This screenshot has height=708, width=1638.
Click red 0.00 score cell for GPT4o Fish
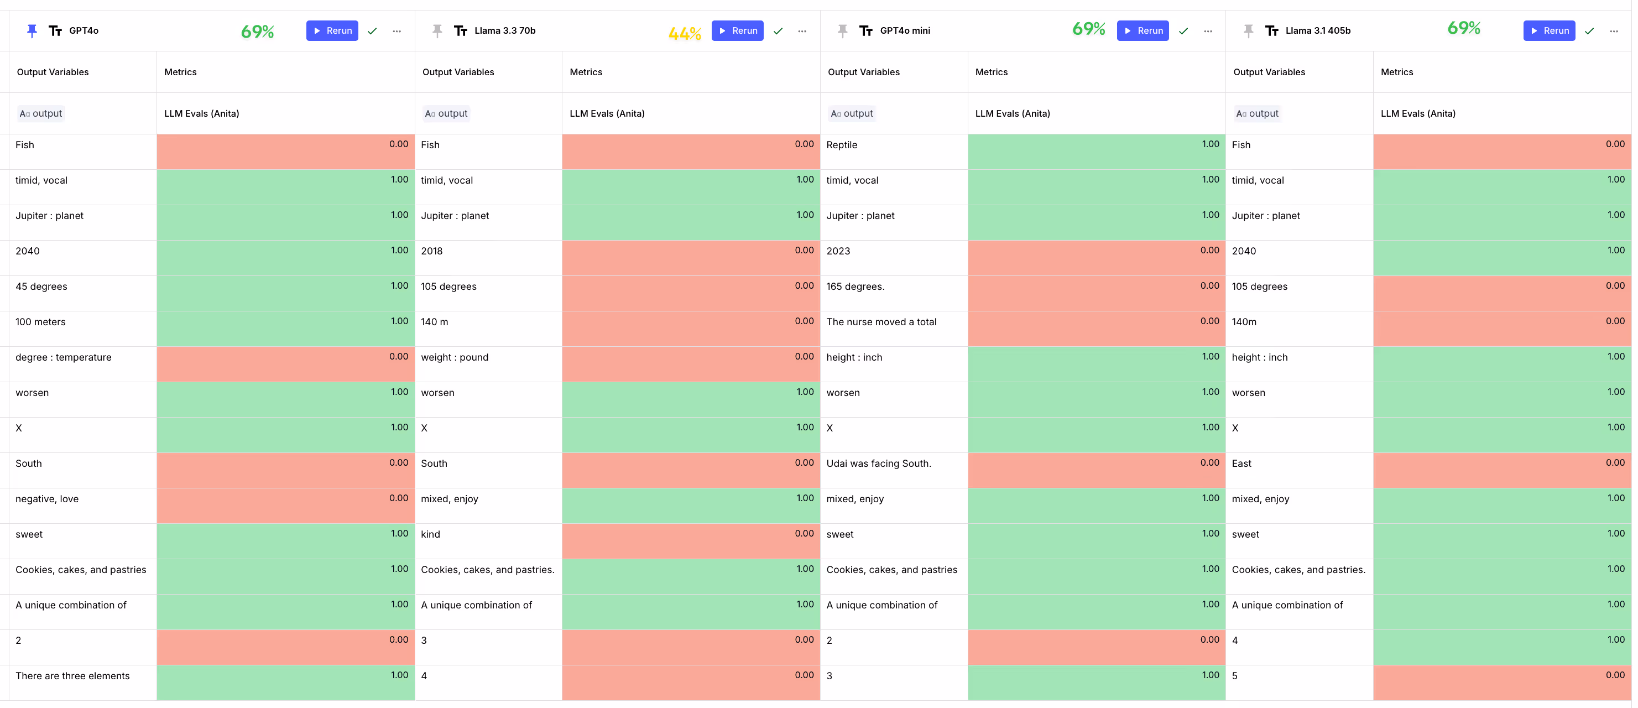[285, 152]
